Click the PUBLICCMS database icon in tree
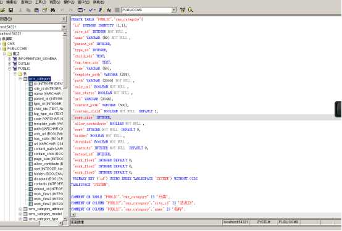 (4, 48)
